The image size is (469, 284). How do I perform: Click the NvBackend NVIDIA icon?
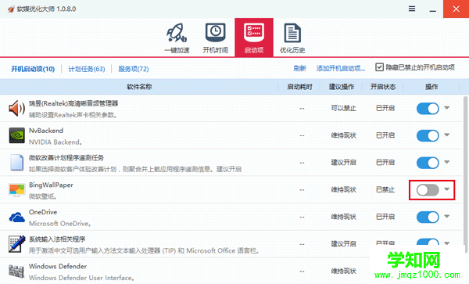pos(16,135)
